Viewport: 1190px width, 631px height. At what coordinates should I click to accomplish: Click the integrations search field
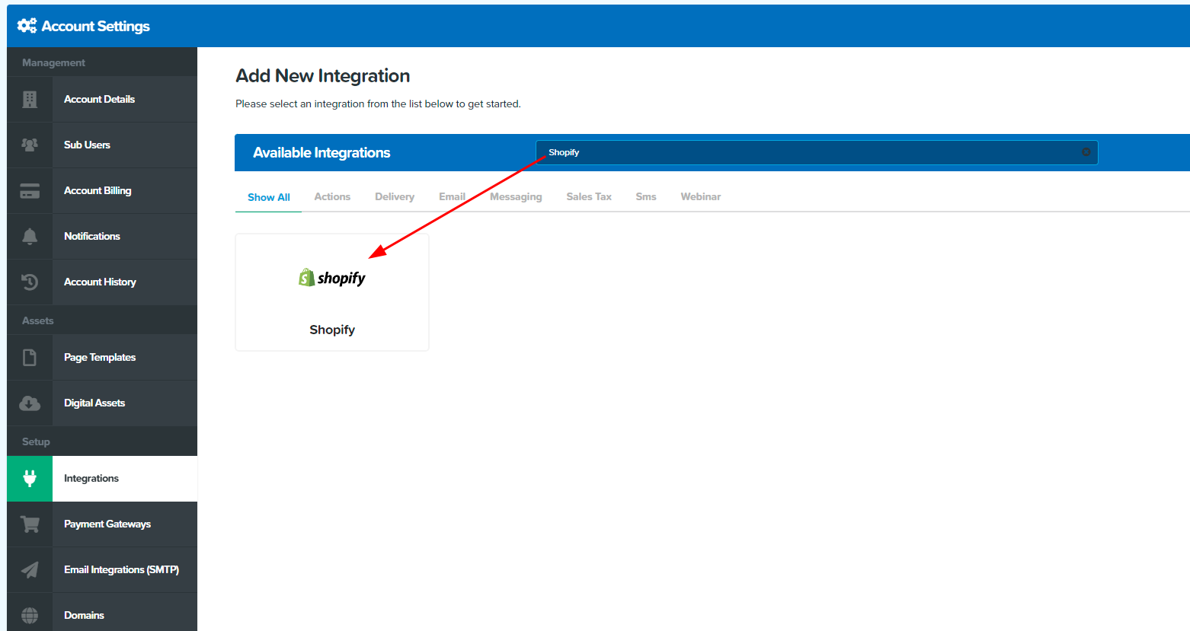[x=817, y=152]
